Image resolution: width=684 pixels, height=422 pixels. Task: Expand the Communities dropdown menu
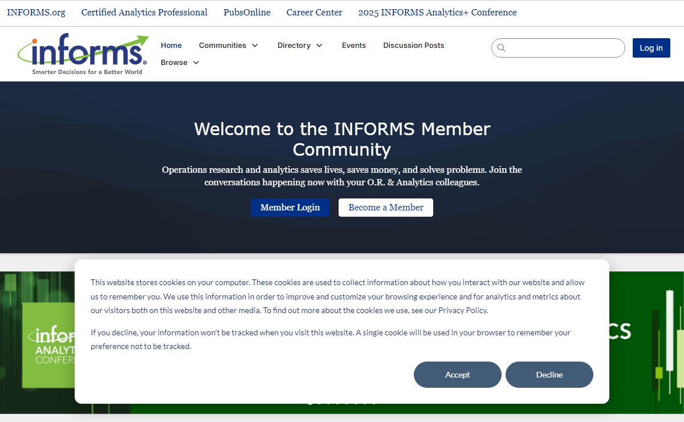(x=229, y=45)
